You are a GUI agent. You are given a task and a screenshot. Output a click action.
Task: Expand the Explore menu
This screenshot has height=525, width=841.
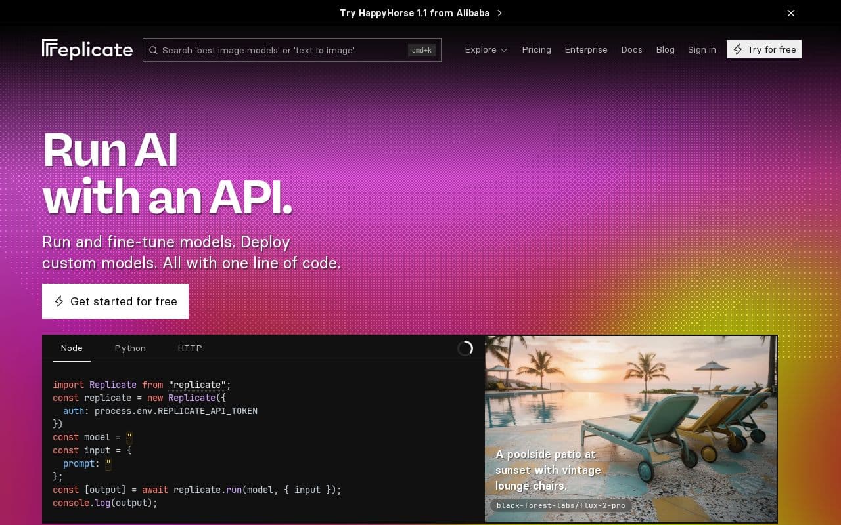pyautogui.click(x=486, y=49)
